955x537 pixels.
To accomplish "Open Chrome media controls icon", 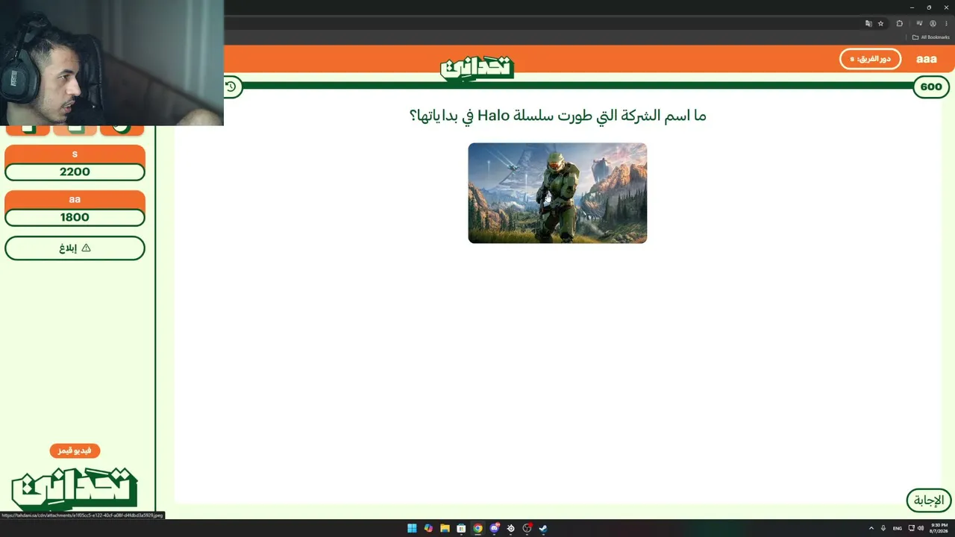I will click(x=921, y=23).
